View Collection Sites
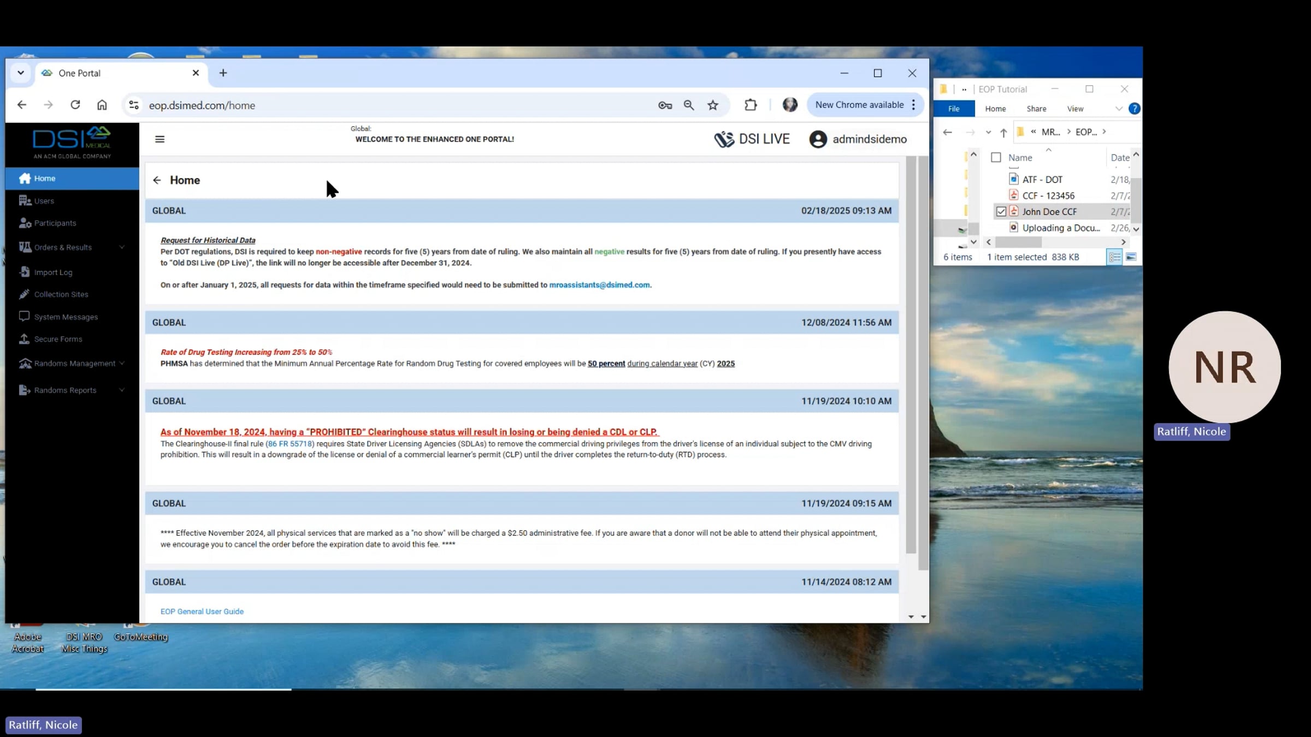The height and width of the screenshot is (737, 1311). [61, 294]
